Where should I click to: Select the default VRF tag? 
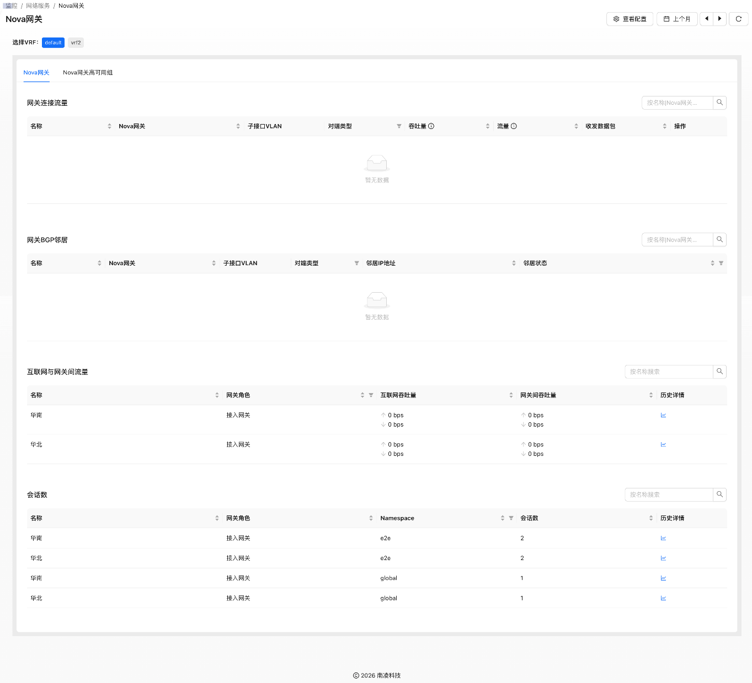coord(53,42)
